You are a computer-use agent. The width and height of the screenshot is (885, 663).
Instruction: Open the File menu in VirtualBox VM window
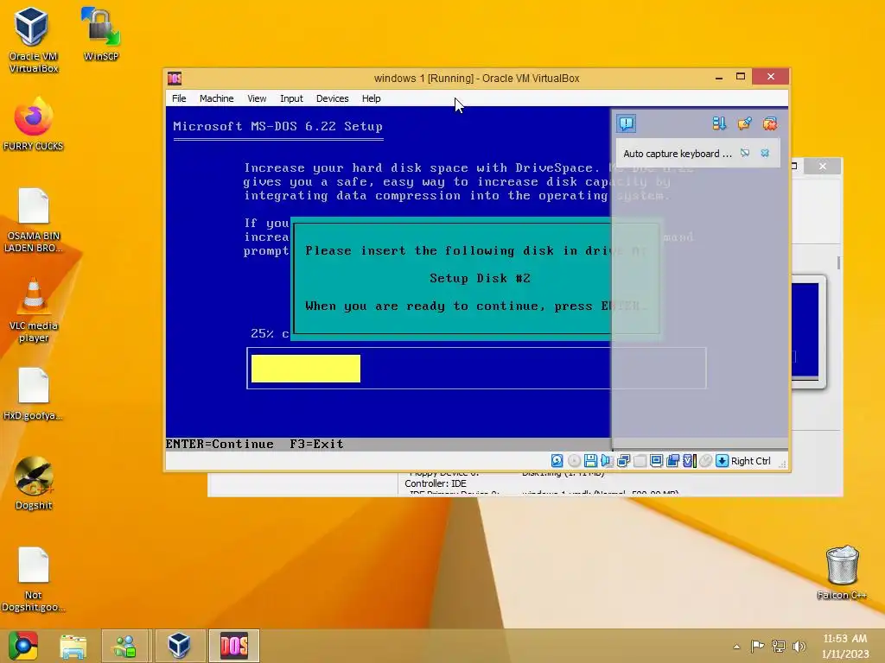tap(179, 98)
